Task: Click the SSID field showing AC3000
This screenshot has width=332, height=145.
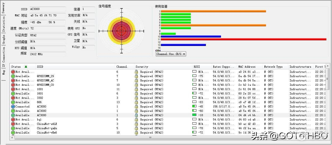Action: [x=48, y=9]
